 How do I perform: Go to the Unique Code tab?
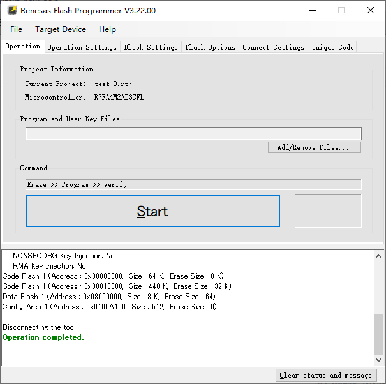click(x=332, y=47)
